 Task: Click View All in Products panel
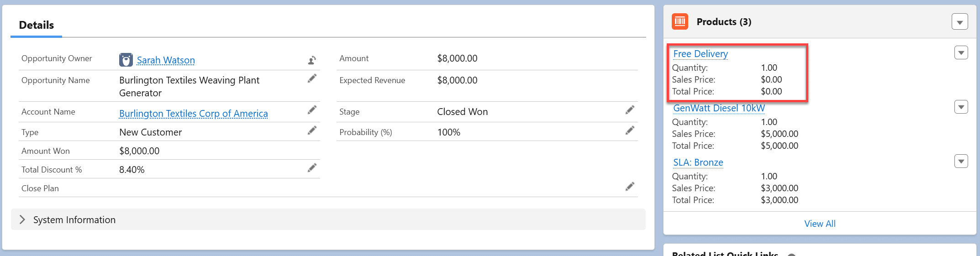(x=820, y=224)
